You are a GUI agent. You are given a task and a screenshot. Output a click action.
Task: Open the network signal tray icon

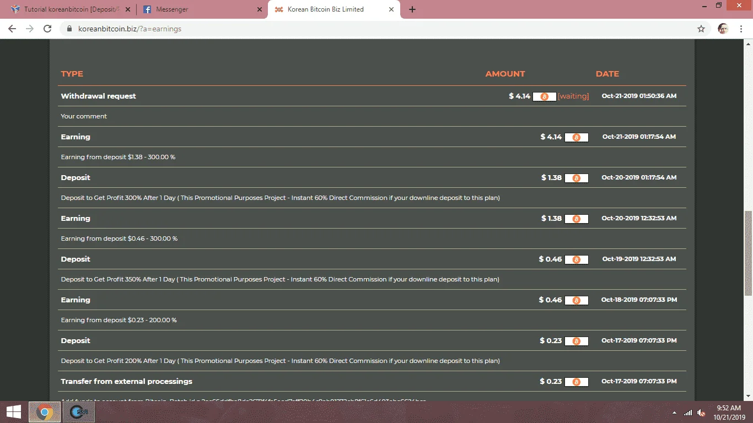coord(688,413)
